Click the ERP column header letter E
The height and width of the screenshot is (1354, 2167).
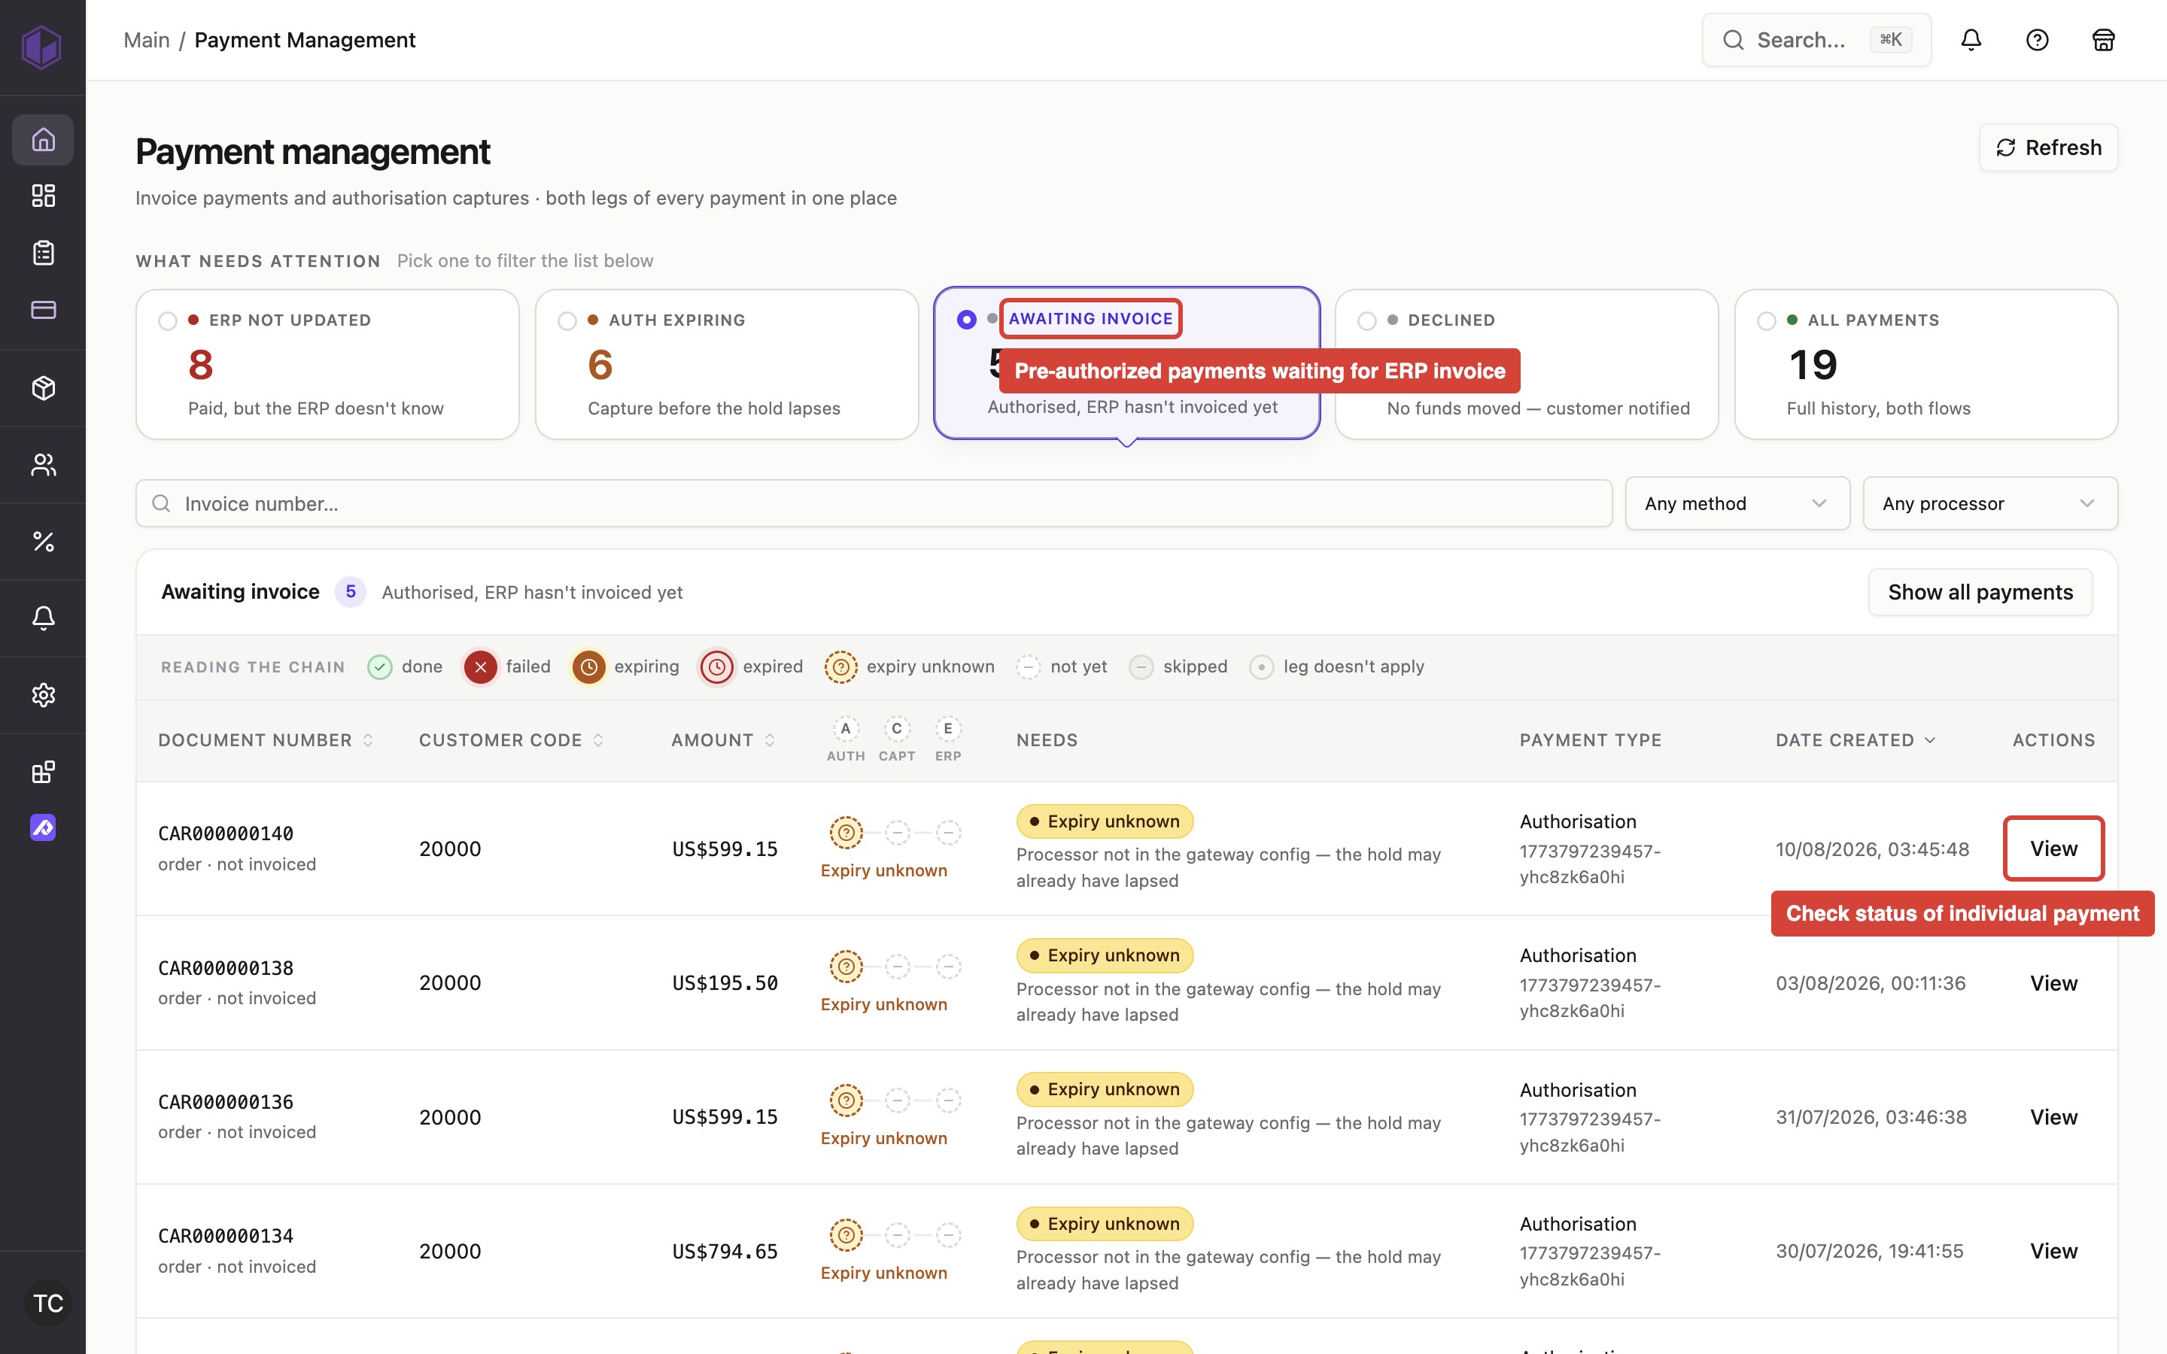(x=948, y=729)
